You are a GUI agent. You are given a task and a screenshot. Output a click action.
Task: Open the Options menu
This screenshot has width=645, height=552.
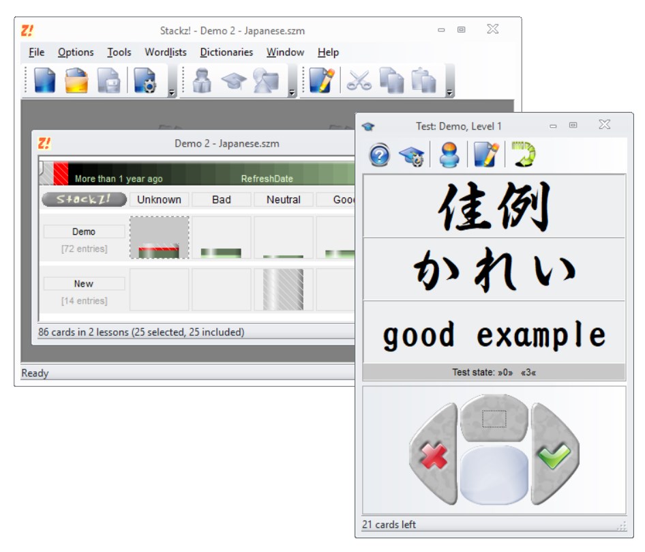[x=76, y=53]
